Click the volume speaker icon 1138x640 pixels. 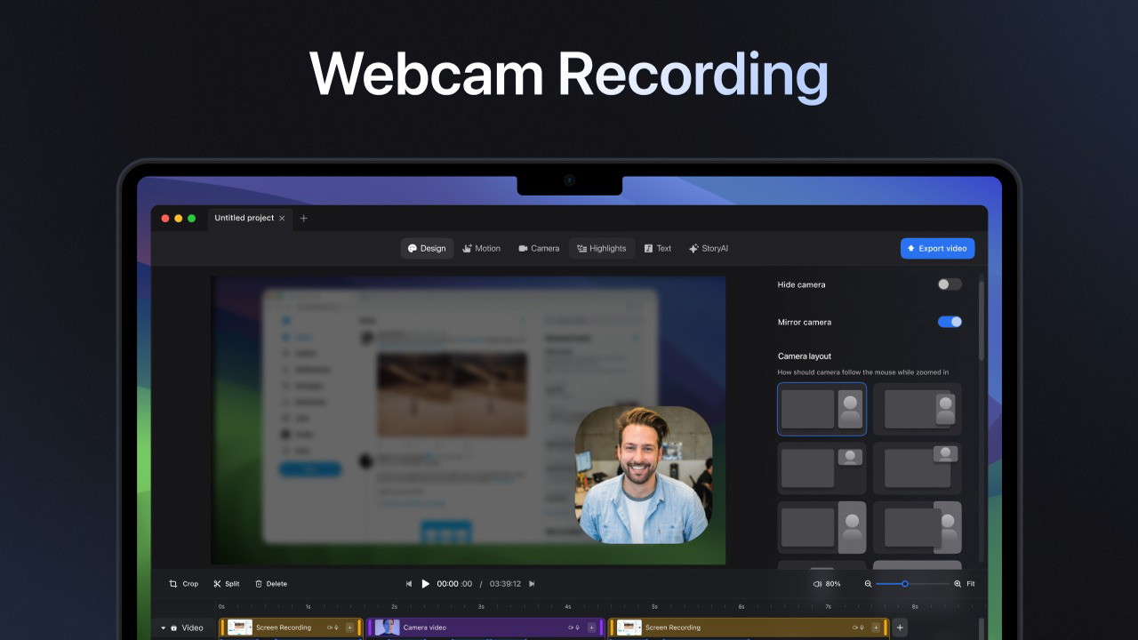coord(817,584)
